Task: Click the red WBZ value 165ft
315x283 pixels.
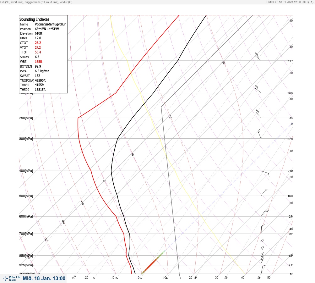Action: (39, 62)
